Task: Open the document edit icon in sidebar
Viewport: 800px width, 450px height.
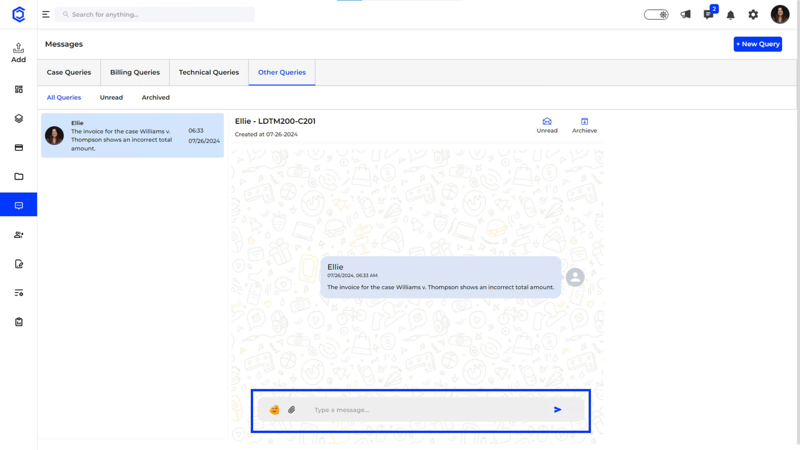Action: [19, 264]
